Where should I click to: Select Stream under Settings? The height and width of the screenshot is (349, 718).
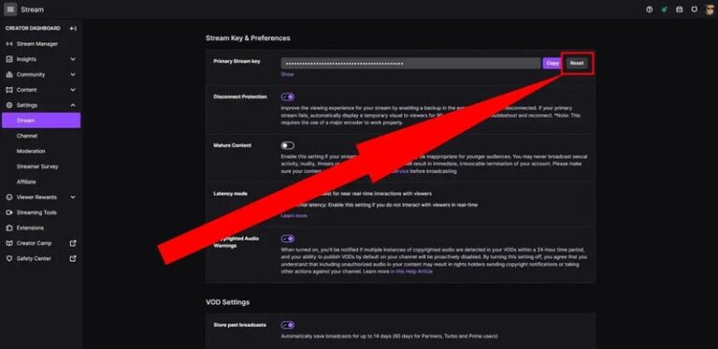click(41, 121)
